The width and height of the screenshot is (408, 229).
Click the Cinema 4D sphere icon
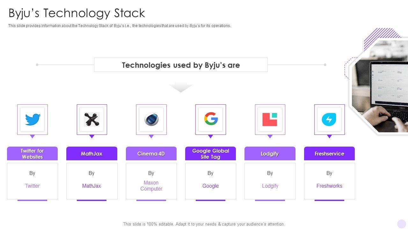tap(151, 120)
